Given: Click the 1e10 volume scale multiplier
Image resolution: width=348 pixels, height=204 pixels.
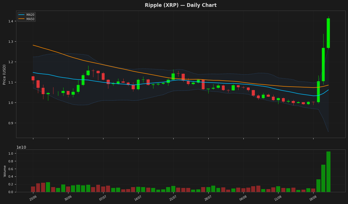Looking at the screenshot, I should click(x=21, y=147).
